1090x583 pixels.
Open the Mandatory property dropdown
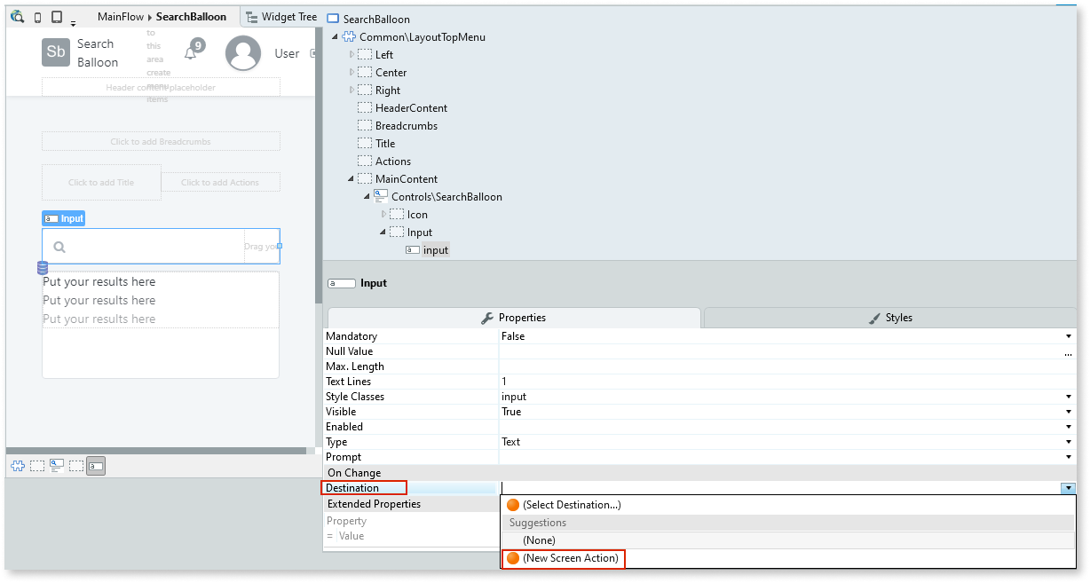[1068, 336]
